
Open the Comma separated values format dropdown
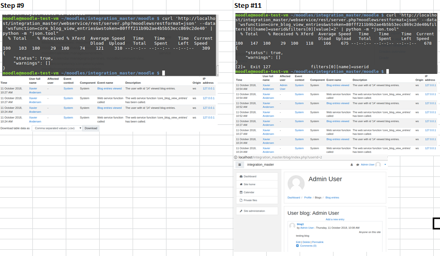57,128
